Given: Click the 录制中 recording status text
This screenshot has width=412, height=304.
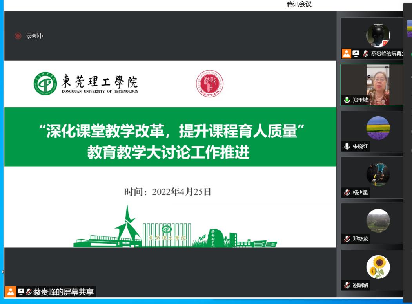Looking at the screenshot, I should 35,36.
